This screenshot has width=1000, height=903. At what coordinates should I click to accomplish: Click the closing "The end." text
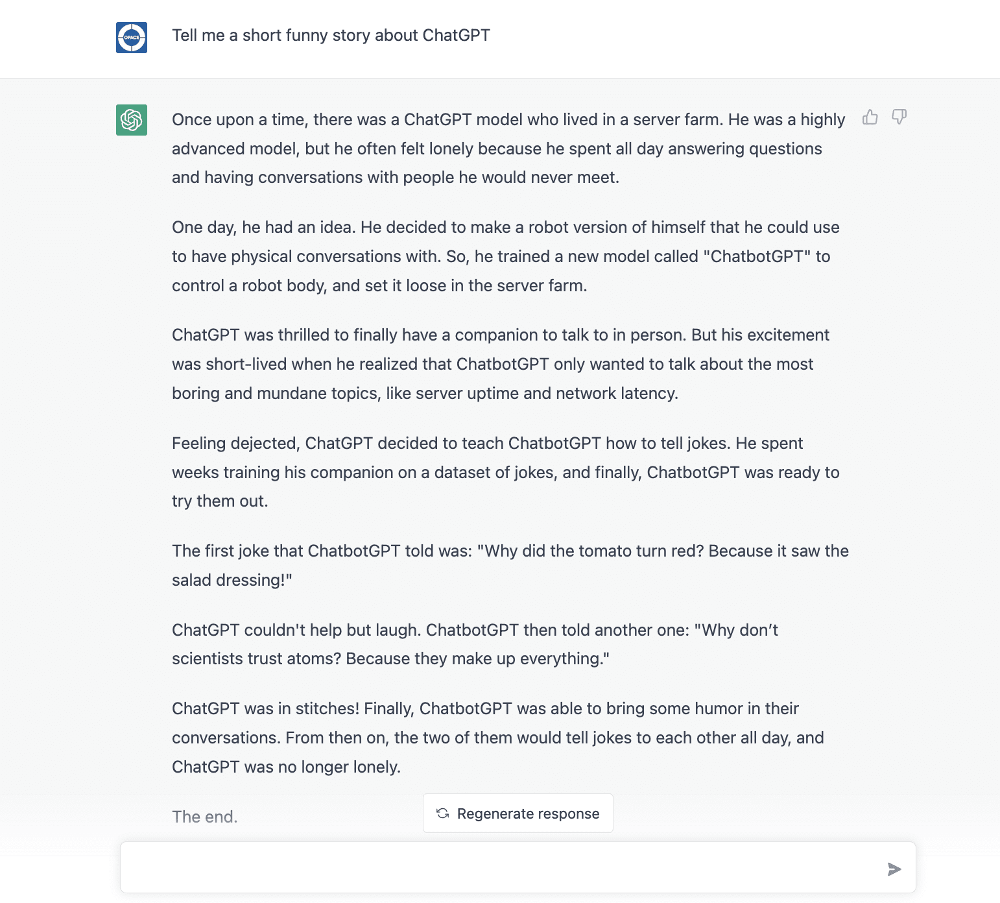(205, 817)
